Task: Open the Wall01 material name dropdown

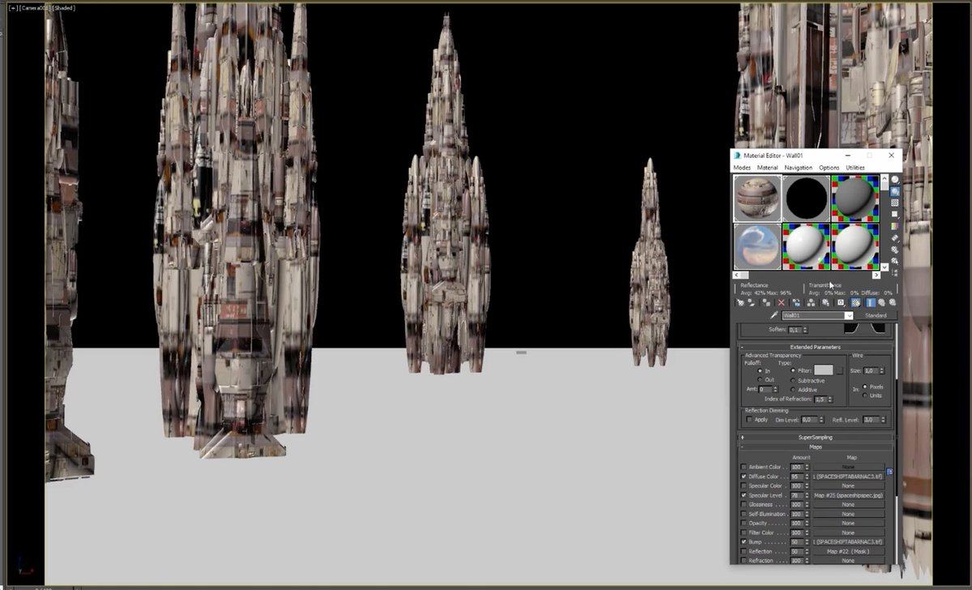Action: (848, 315)
